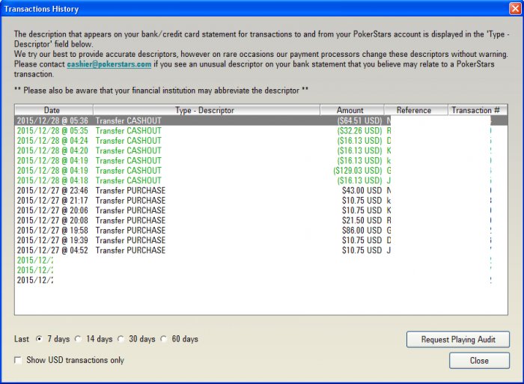Sort by the Reference column header

click(416, 110)
